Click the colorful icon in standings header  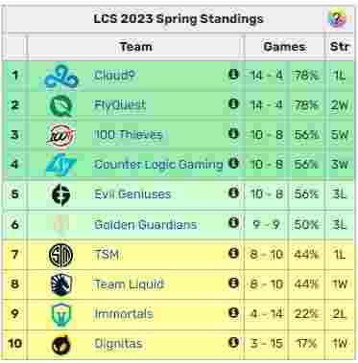coord(337,18)
